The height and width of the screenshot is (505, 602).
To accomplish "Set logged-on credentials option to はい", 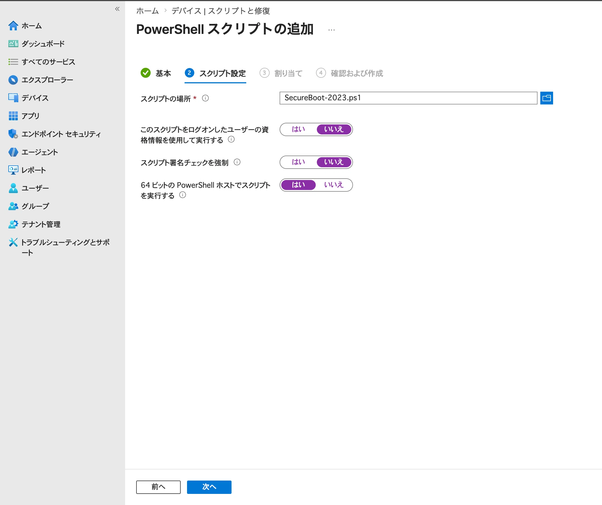I will pos(298,129).
